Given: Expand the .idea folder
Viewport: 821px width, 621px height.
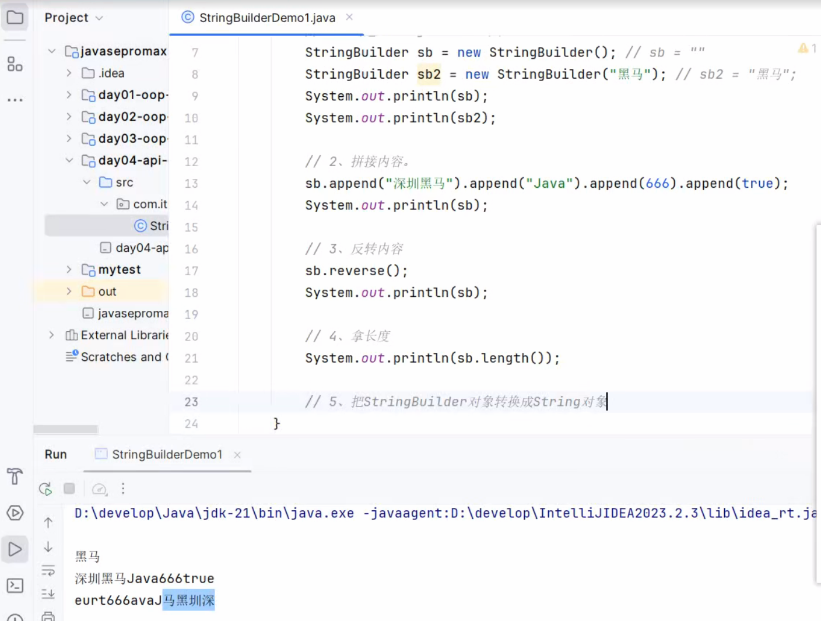Looking at the screenshot, I should (x=69, y=73).
